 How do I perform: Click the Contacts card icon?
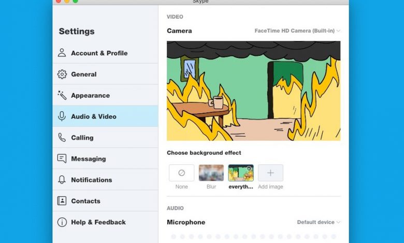[62, 201]
